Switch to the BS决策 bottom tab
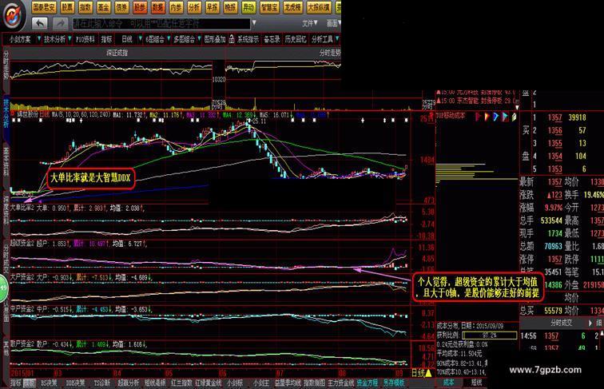 click(49, 383)
